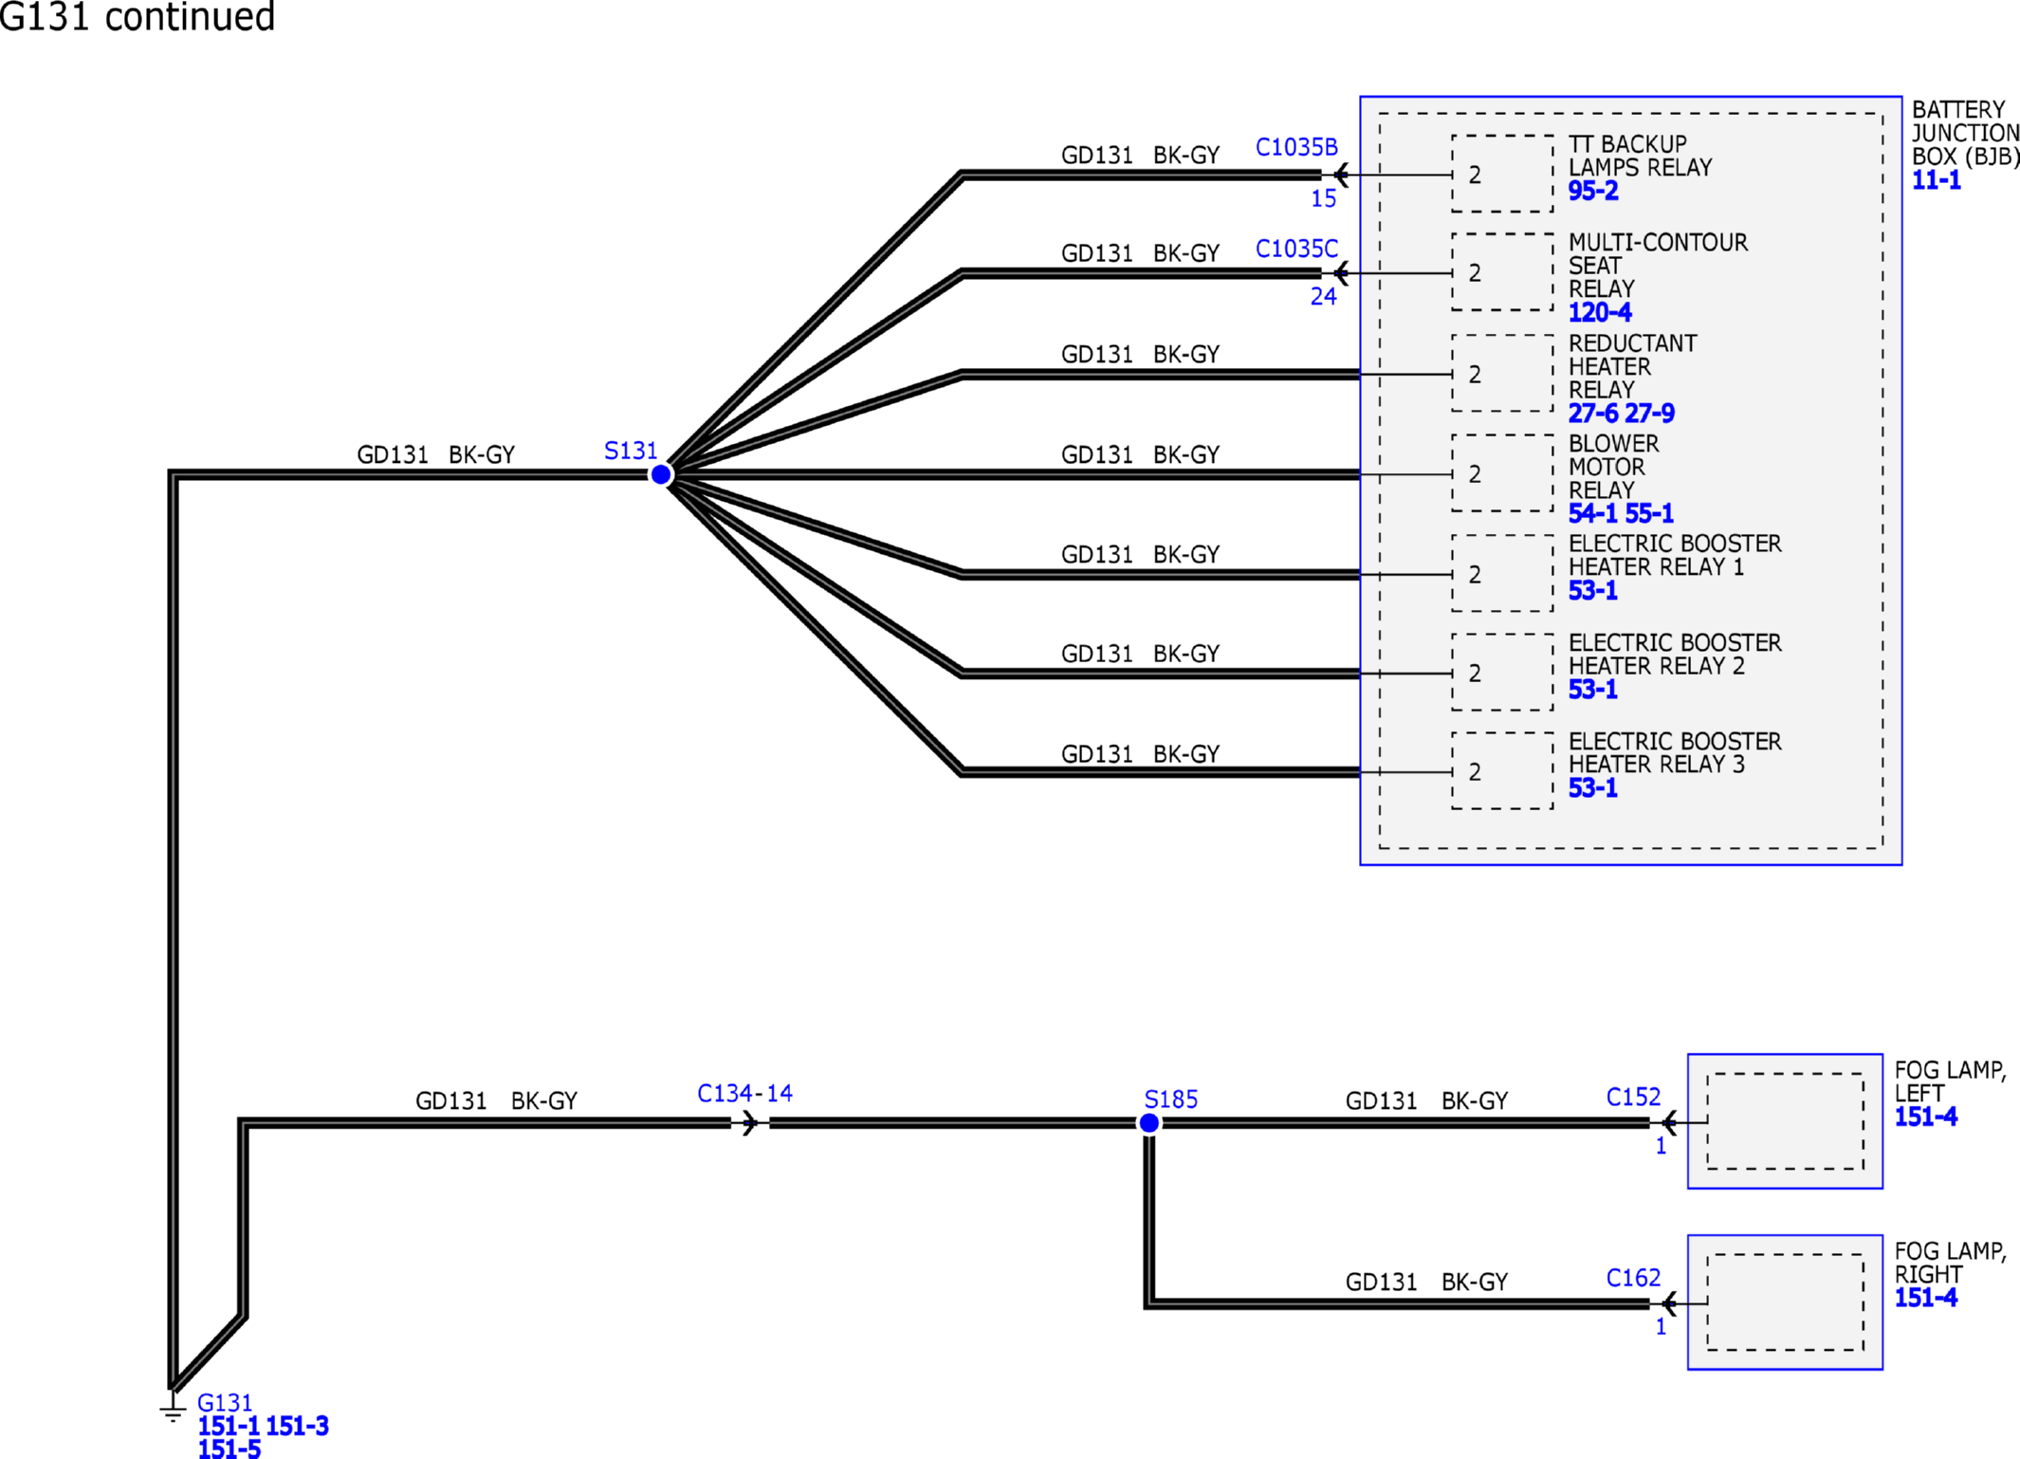Click the BATTERY JUNCTION BOX (BJB) label
The image size is (2020, 1459).
(1965, 133)
